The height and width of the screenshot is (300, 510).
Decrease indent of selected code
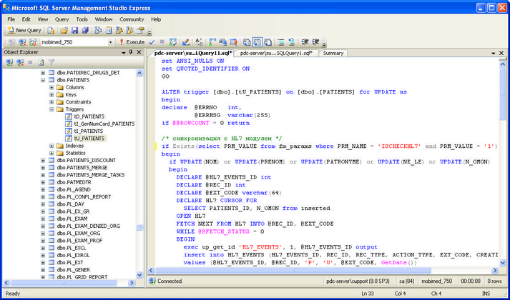pyautogui.click(x=305, y=42)
